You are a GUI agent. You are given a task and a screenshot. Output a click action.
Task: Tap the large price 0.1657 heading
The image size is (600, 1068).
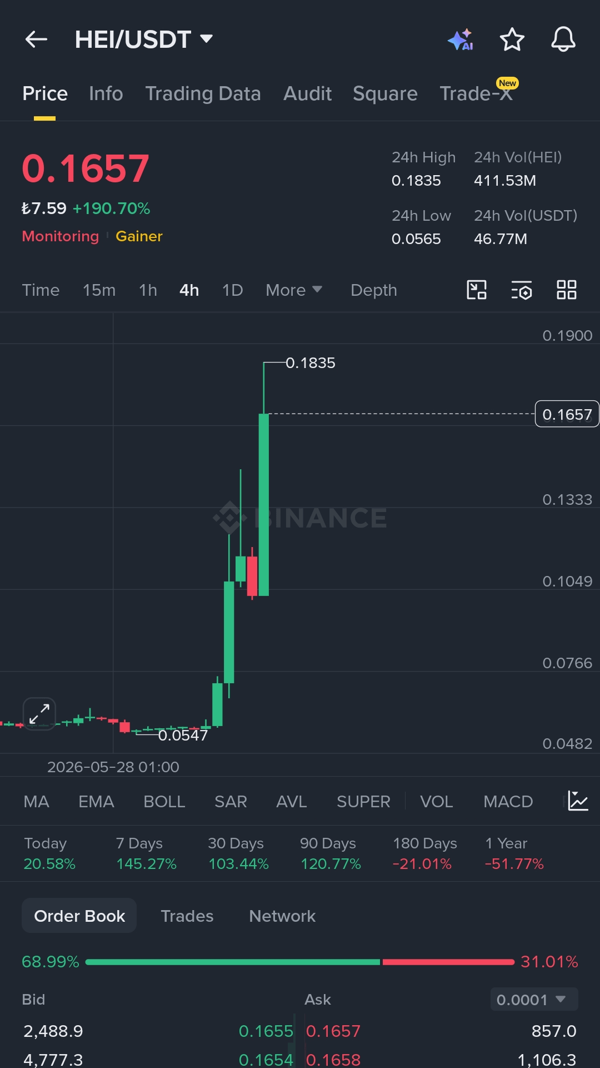(86, 168)
